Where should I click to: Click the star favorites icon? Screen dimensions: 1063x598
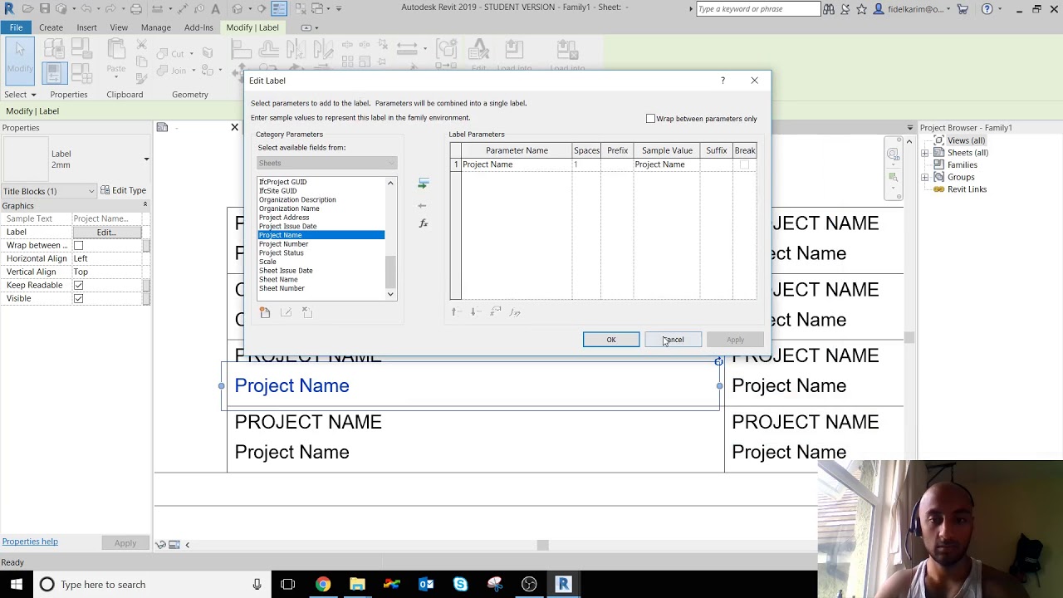pos(861,9)
